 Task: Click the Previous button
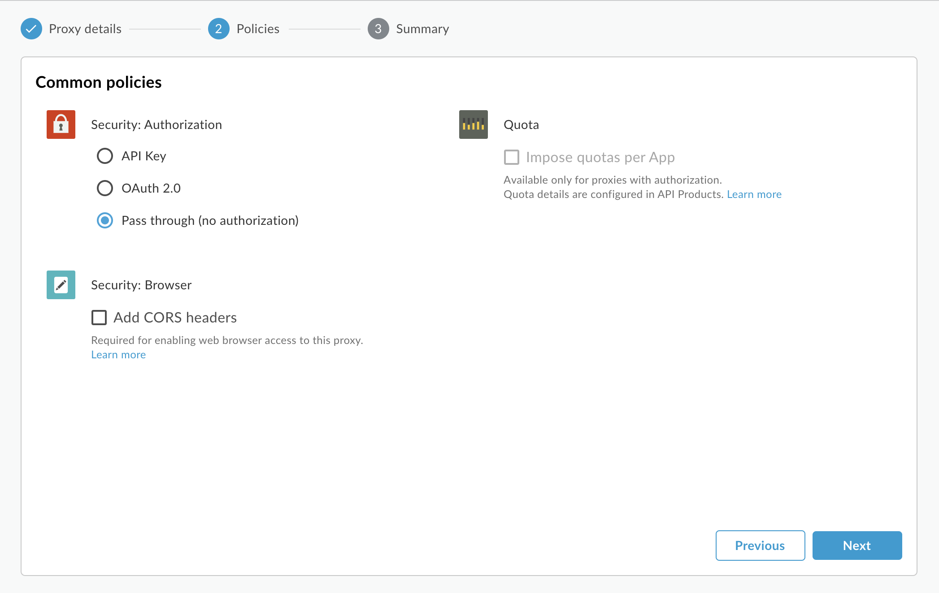[x=760, y=545]
